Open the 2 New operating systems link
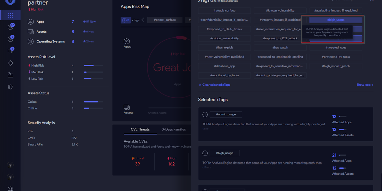The width and height of the screenshot is (382, 191). click(89, 41)
